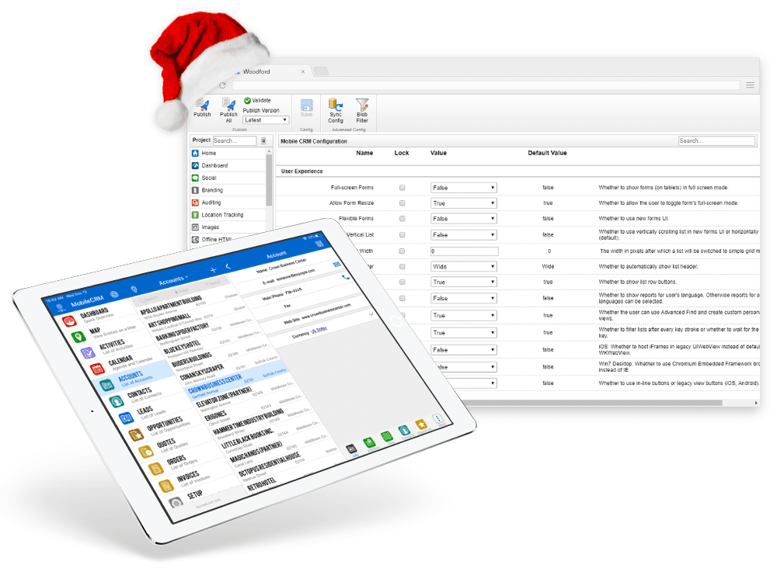
Task: Select the Dashboard icon on the tablet
Action: click(70, 320)
